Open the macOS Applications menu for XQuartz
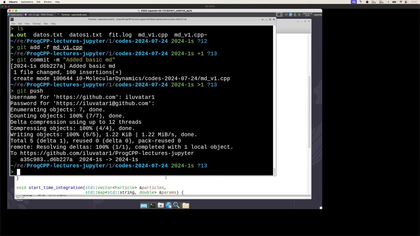Viewport: 420px width, 236px height. coord(27,2)
